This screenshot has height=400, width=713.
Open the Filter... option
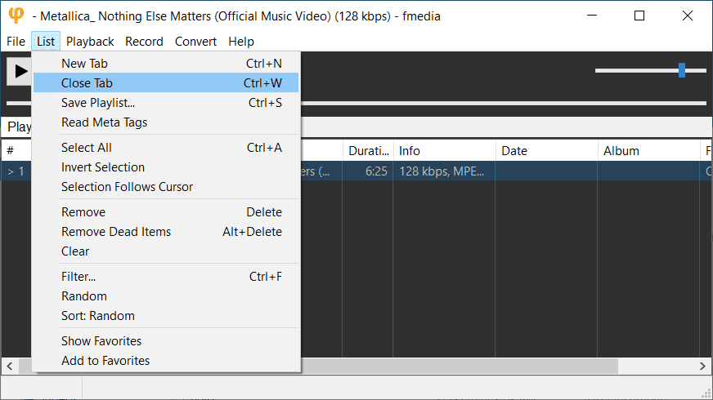tap(166, 277)
